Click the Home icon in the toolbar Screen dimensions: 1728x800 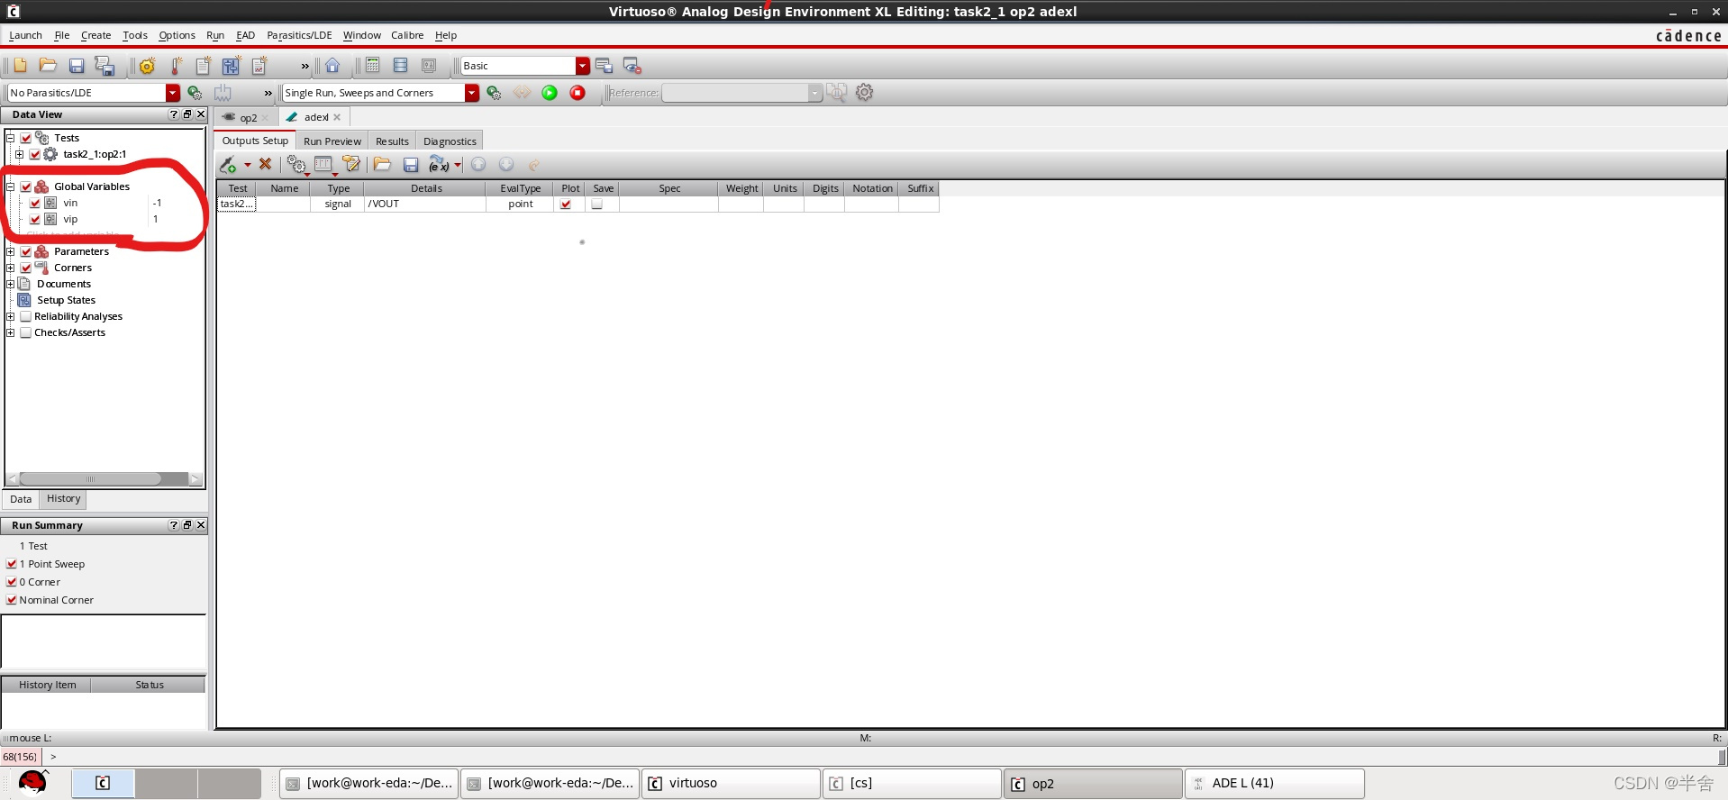coord(332,66)
